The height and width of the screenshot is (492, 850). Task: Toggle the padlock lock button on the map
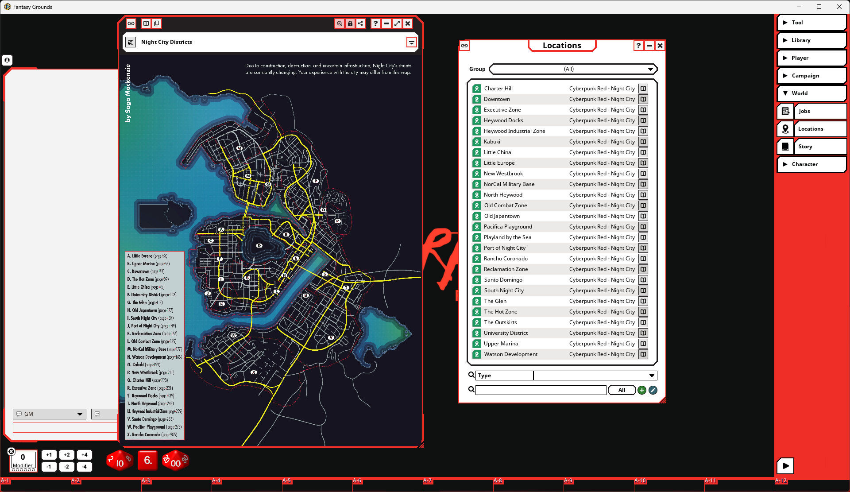click(350, 23)
